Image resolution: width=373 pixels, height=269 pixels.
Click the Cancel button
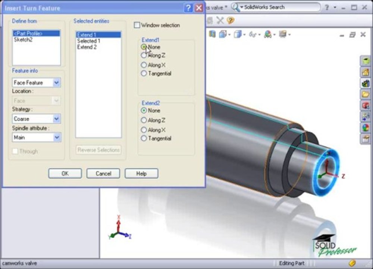[103, 173]
